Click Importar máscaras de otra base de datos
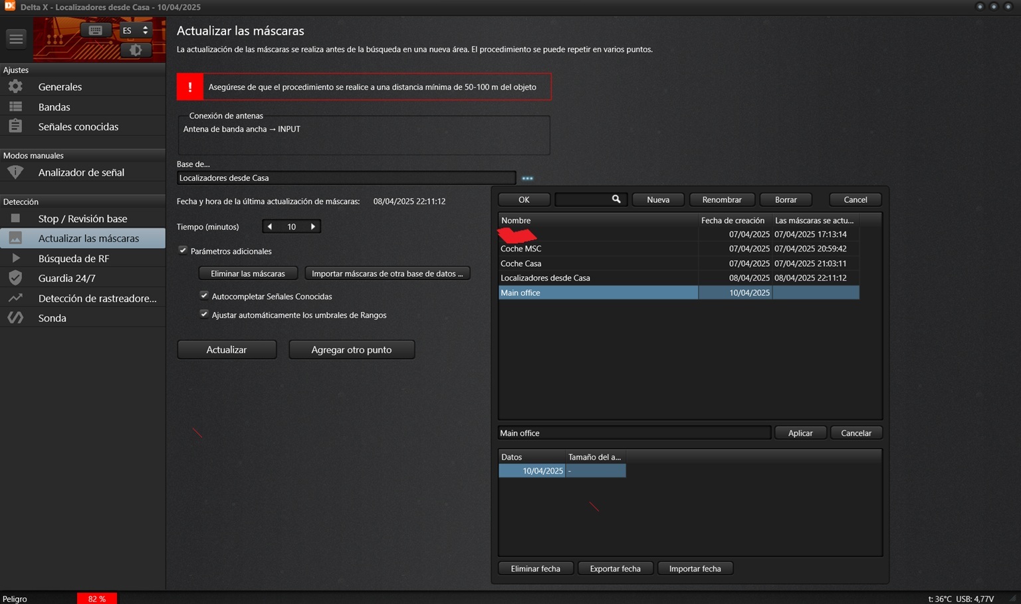 387,273
